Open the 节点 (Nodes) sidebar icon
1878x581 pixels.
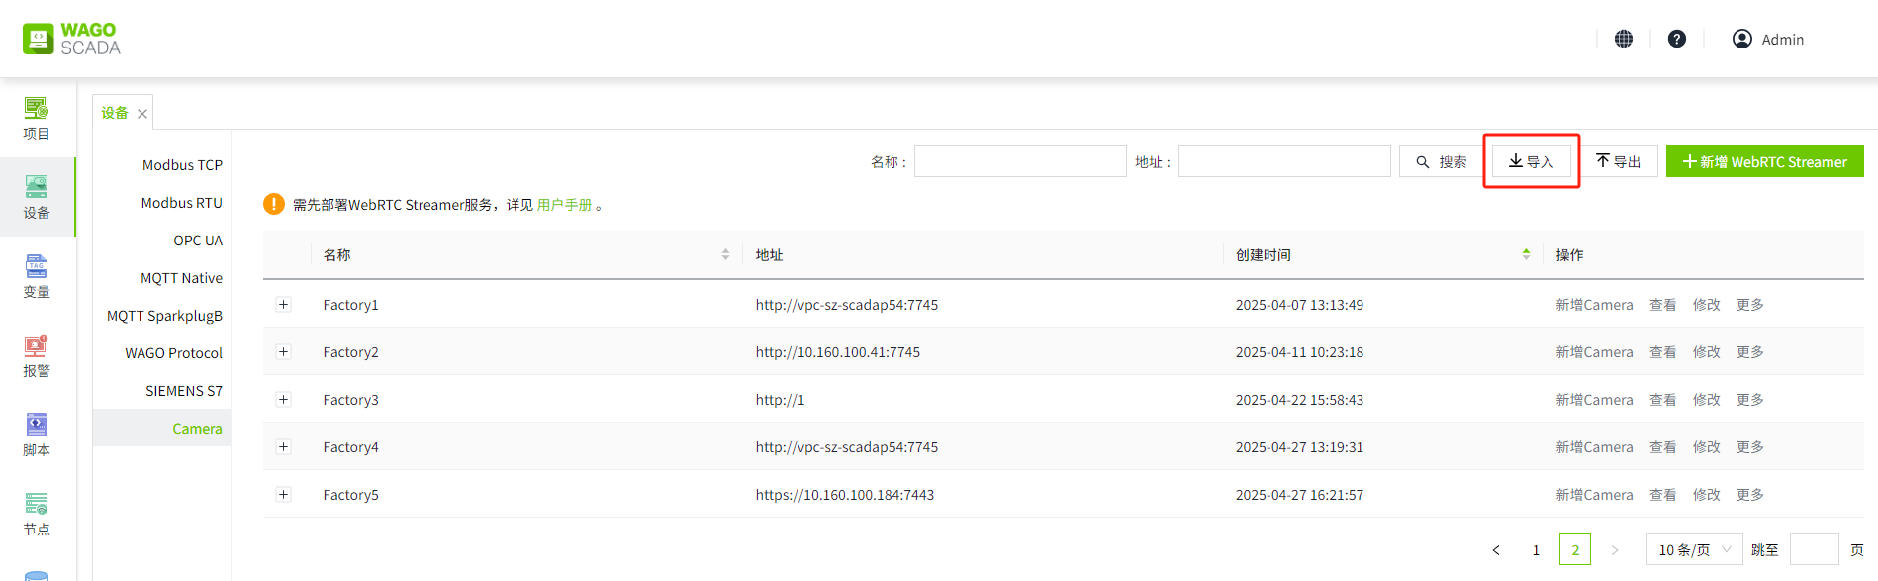pos(37,514)
